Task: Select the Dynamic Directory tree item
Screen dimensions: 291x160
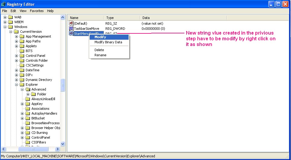Action: [x=39, y=80]
